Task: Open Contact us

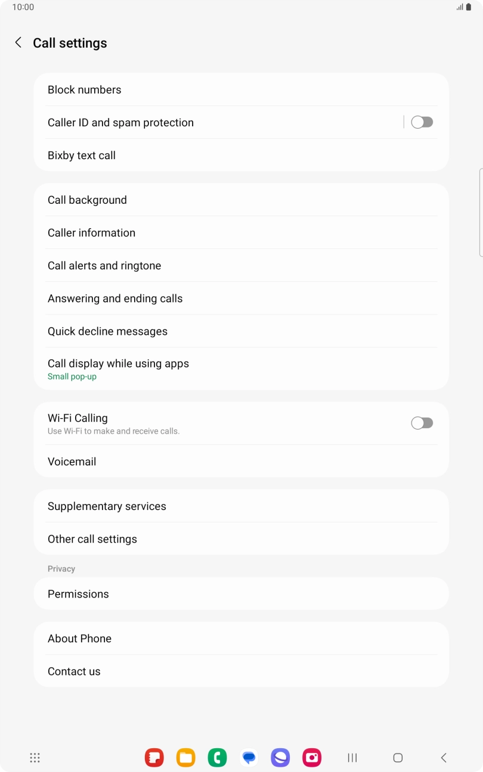Action: tap(241, 671)
